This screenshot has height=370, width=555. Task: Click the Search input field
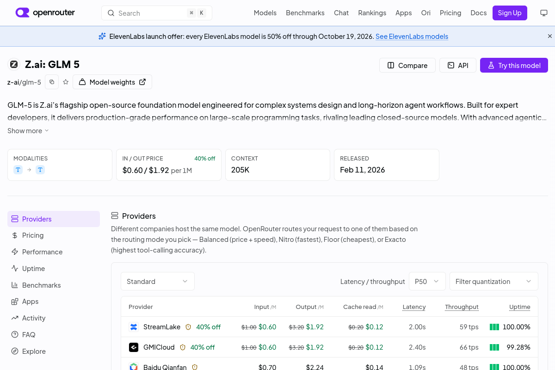pyautogui.click(x=157, y=13)
